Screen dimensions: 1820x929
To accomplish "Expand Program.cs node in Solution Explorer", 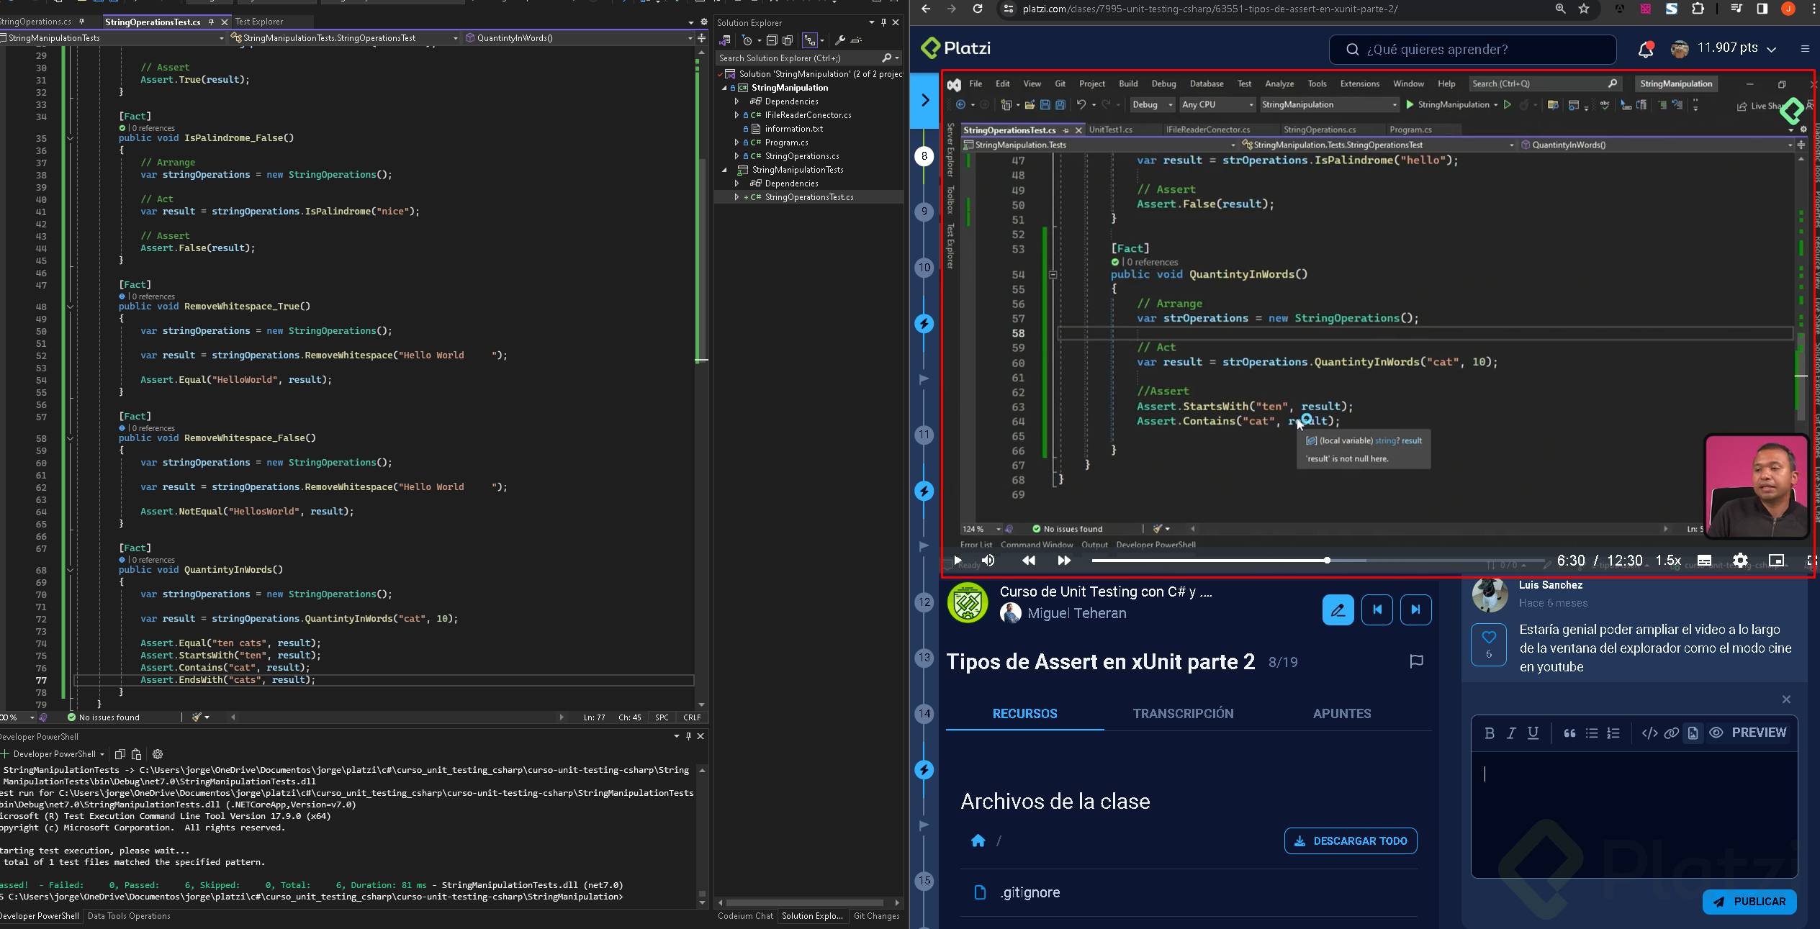I will click(736, 142).
